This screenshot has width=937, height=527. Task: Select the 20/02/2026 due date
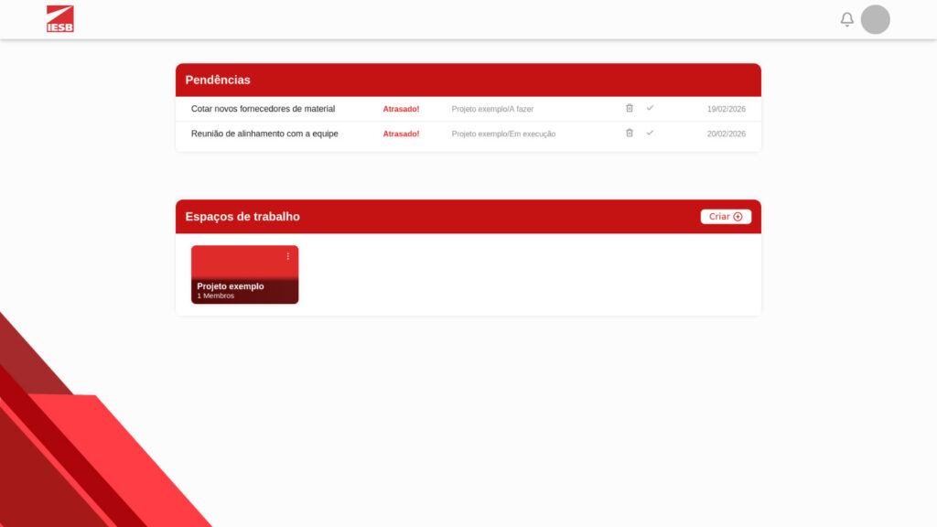[726, 134]
